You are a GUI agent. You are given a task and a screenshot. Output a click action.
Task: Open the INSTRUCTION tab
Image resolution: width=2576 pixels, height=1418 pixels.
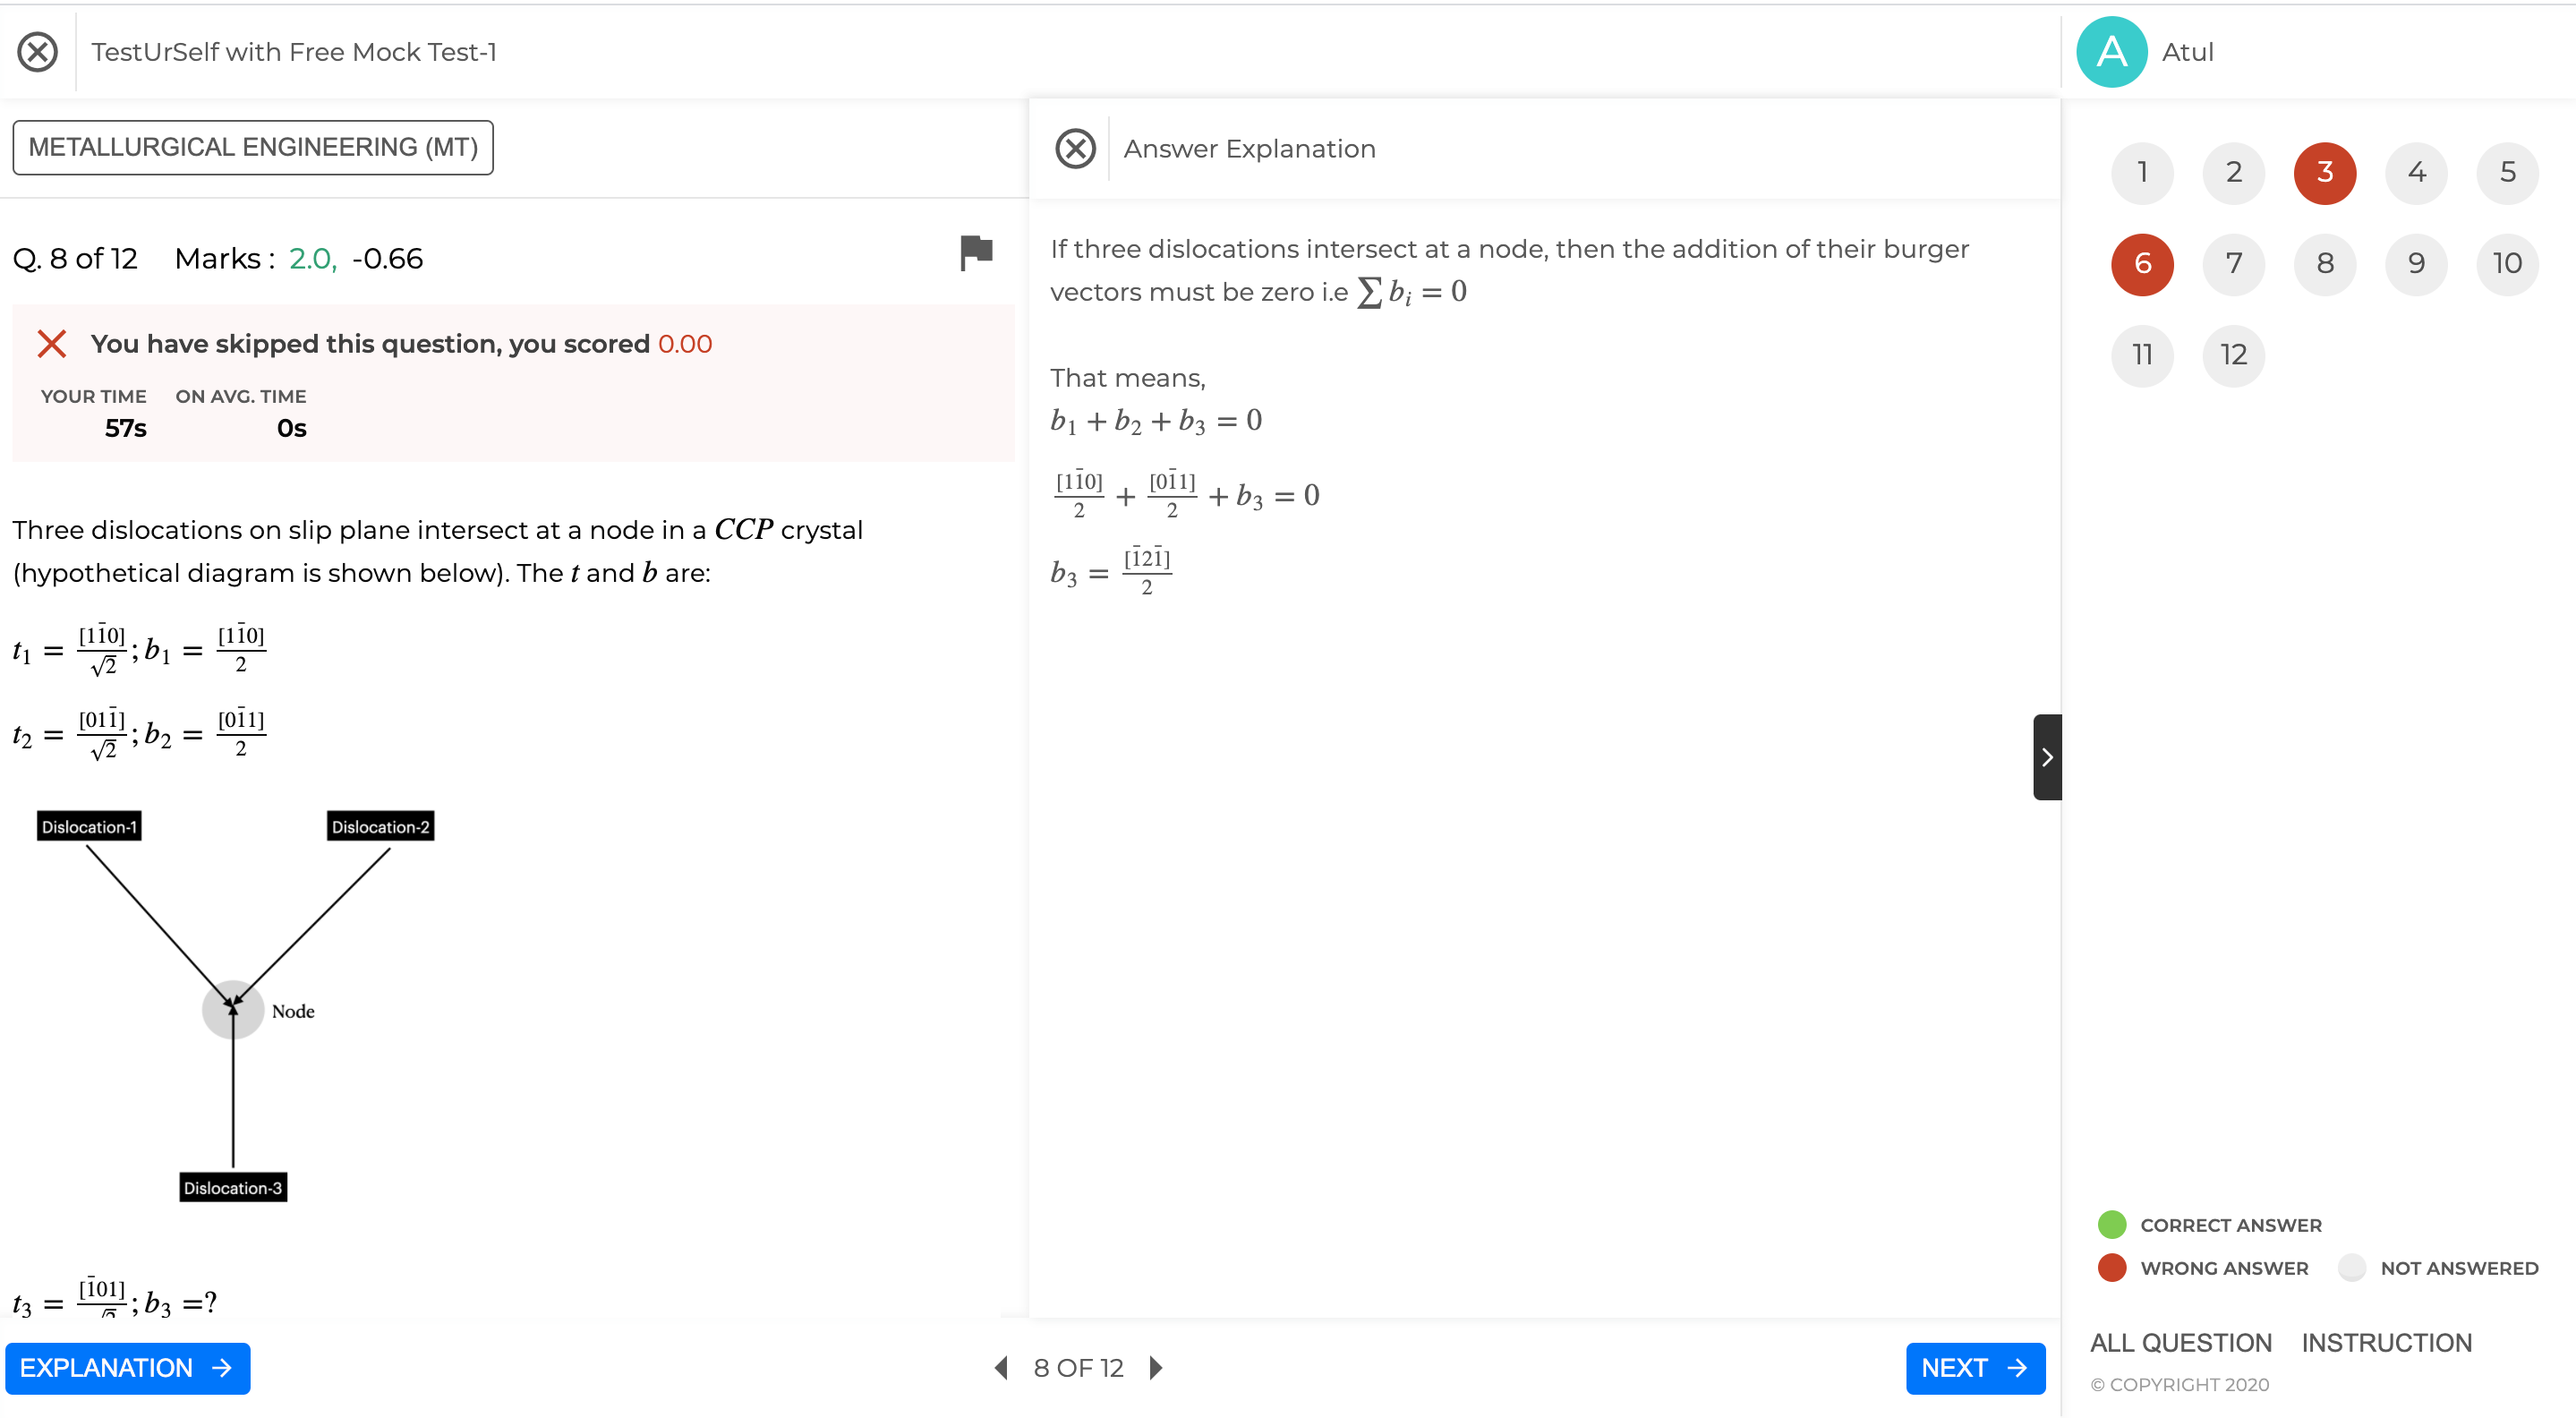click(x=2386, y=1343)
